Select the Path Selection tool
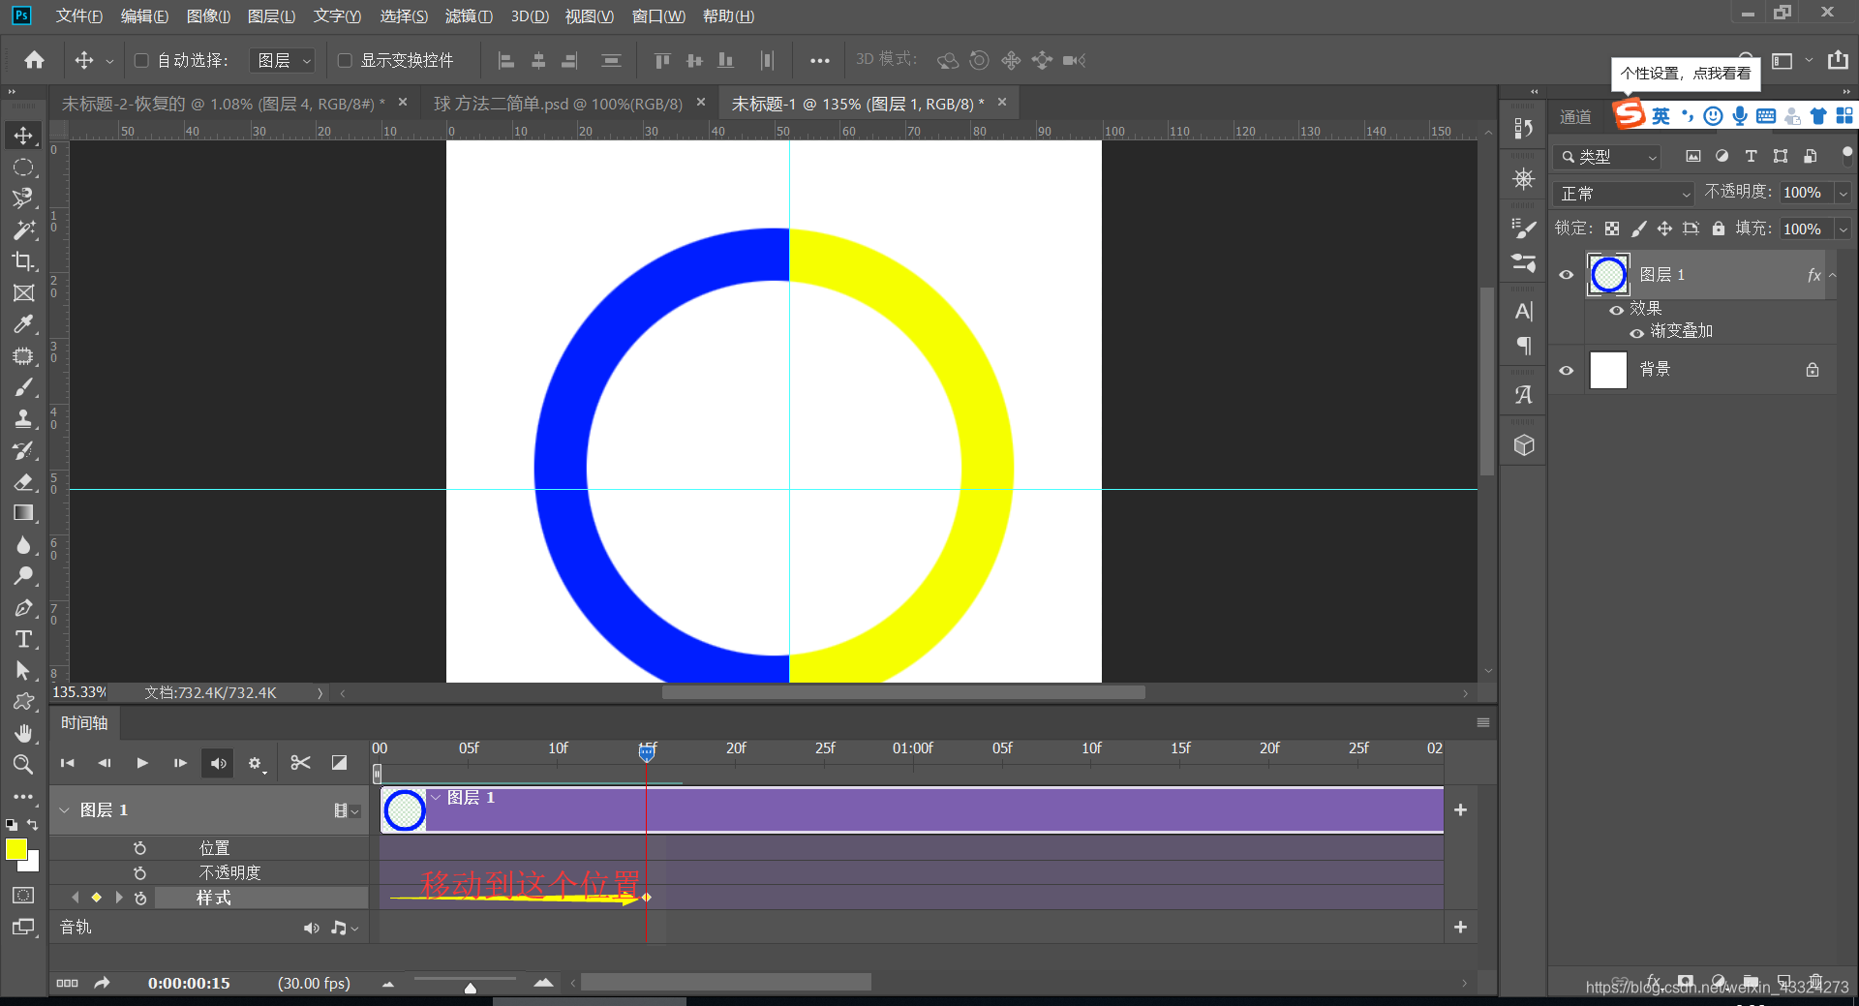This screenshot has height=1006, width=1859. tap(23, 671)
